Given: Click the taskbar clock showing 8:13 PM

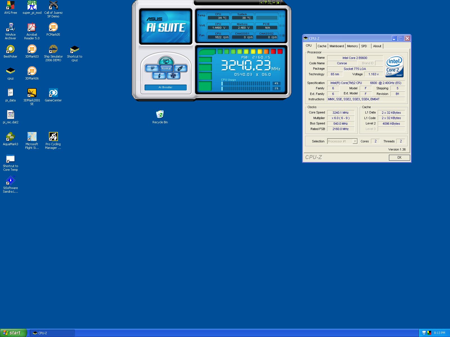Looking at the screenshot, I should pos(439,333).
